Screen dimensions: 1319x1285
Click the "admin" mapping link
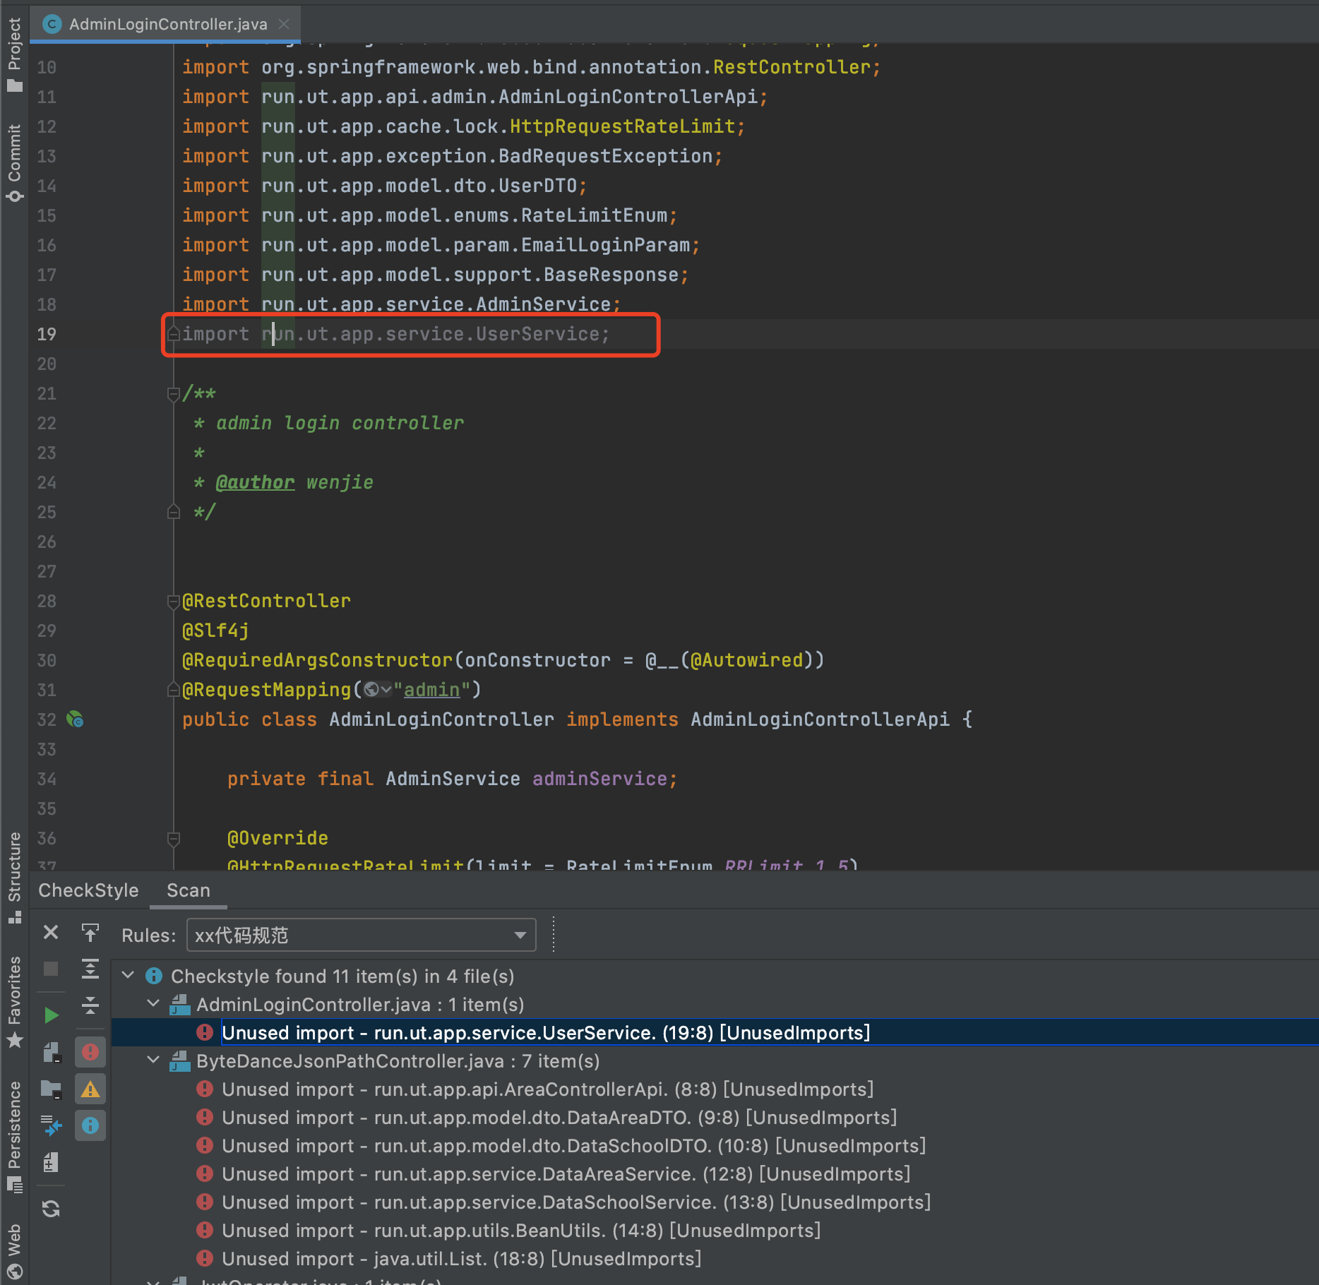(x=431, y=689)
